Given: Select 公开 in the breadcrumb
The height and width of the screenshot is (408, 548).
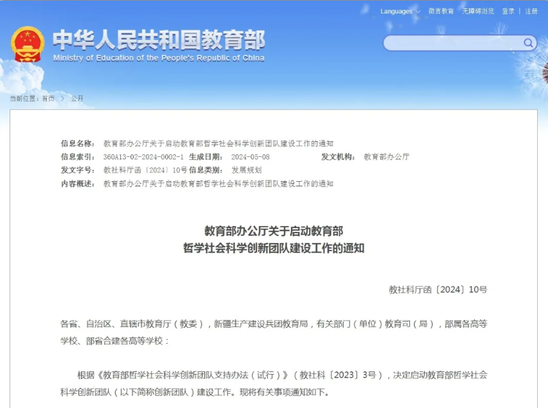Looking at the screenshot, I should (76, 99).
